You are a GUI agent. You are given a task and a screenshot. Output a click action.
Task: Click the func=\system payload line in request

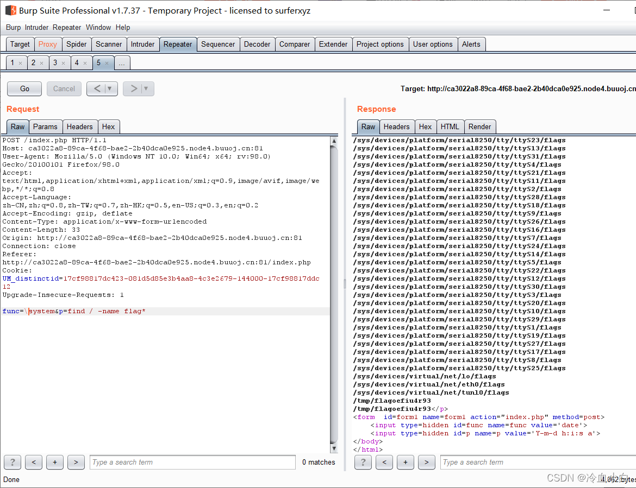pyautogui.click(x=74, y=311)
